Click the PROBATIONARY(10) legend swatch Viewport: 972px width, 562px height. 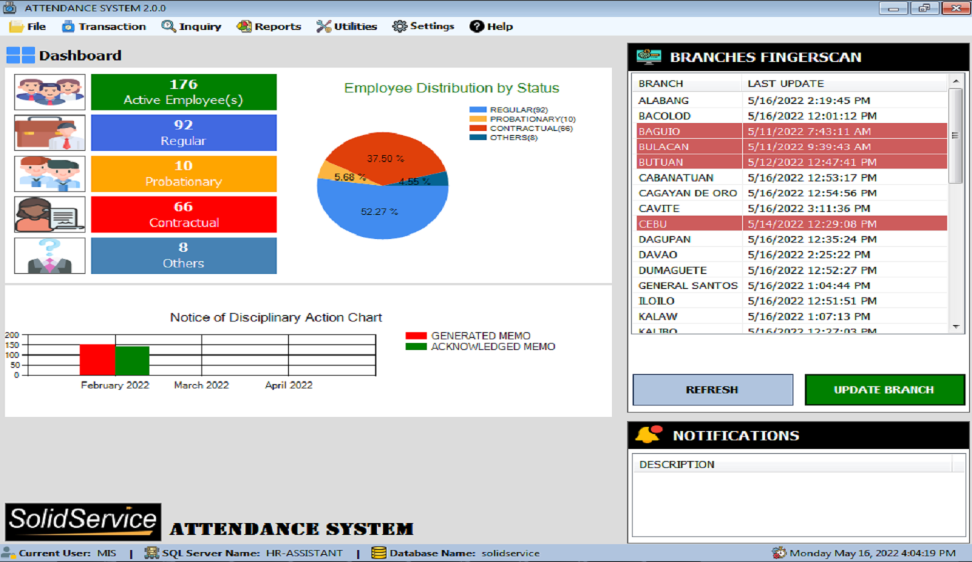point(478,119)
